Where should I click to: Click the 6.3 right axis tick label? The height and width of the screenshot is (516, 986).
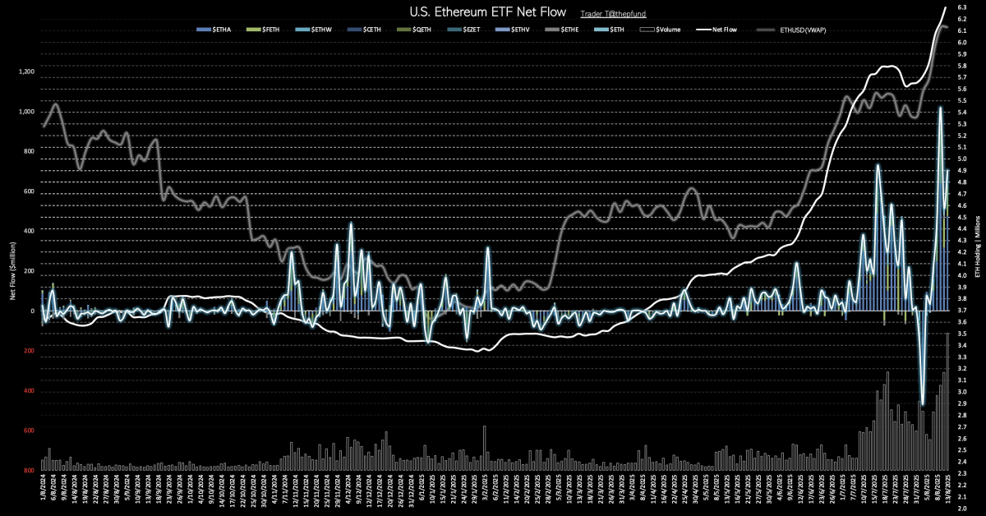(x=961, y=7)
